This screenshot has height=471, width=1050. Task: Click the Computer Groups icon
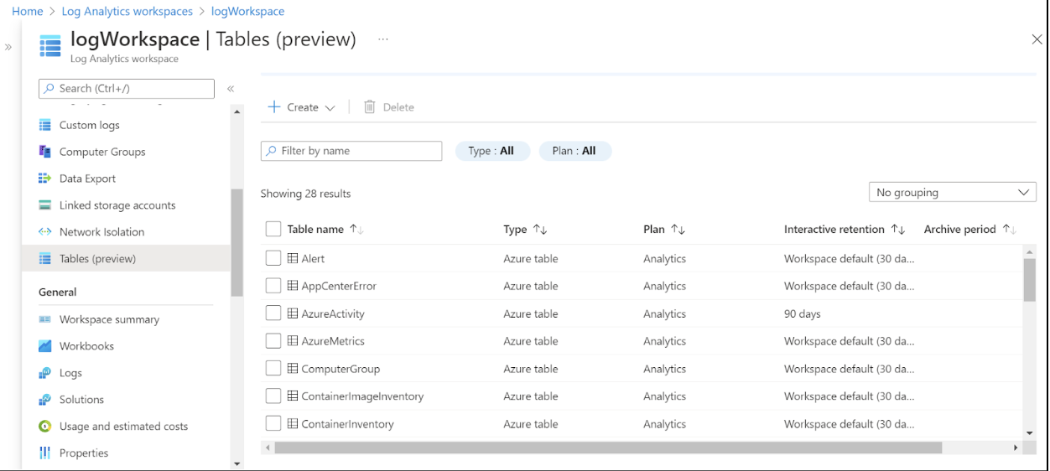tap(45, 152)
